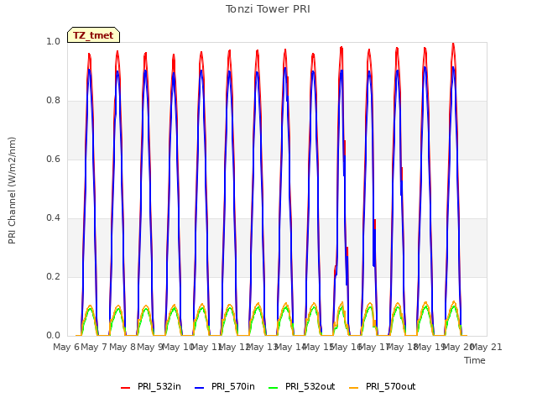537x403 pixels.
Task: Click the green PRI_532out legend swatch
Action: pos(274,388)
